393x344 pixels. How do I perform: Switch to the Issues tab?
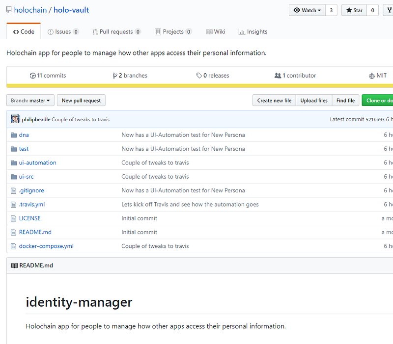(x=63, y=32)
